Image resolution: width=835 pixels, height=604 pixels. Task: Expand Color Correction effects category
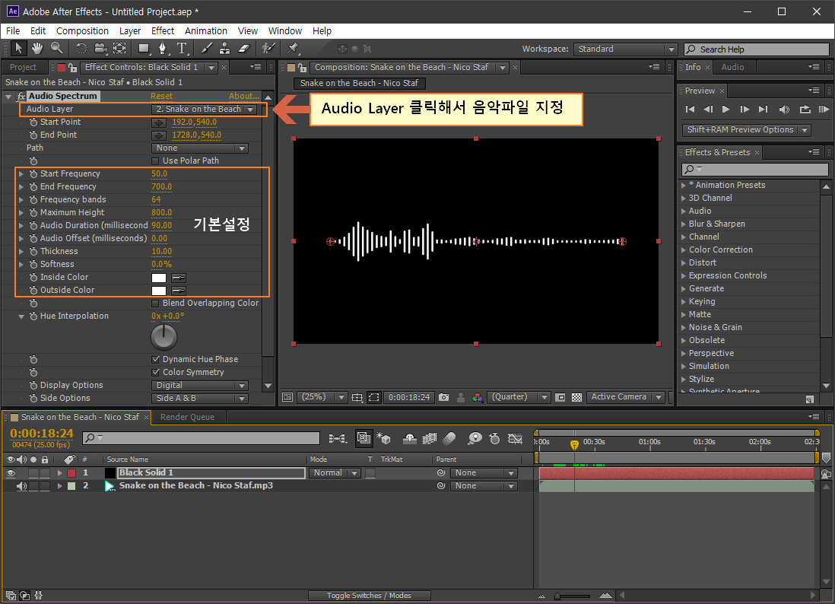[x=684, y=250]
